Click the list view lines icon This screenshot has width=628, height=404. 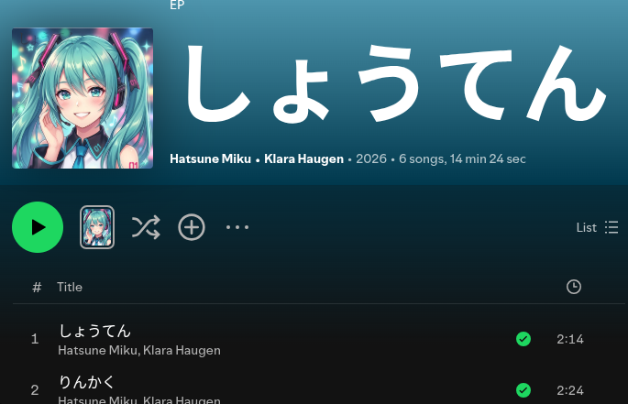611,227
